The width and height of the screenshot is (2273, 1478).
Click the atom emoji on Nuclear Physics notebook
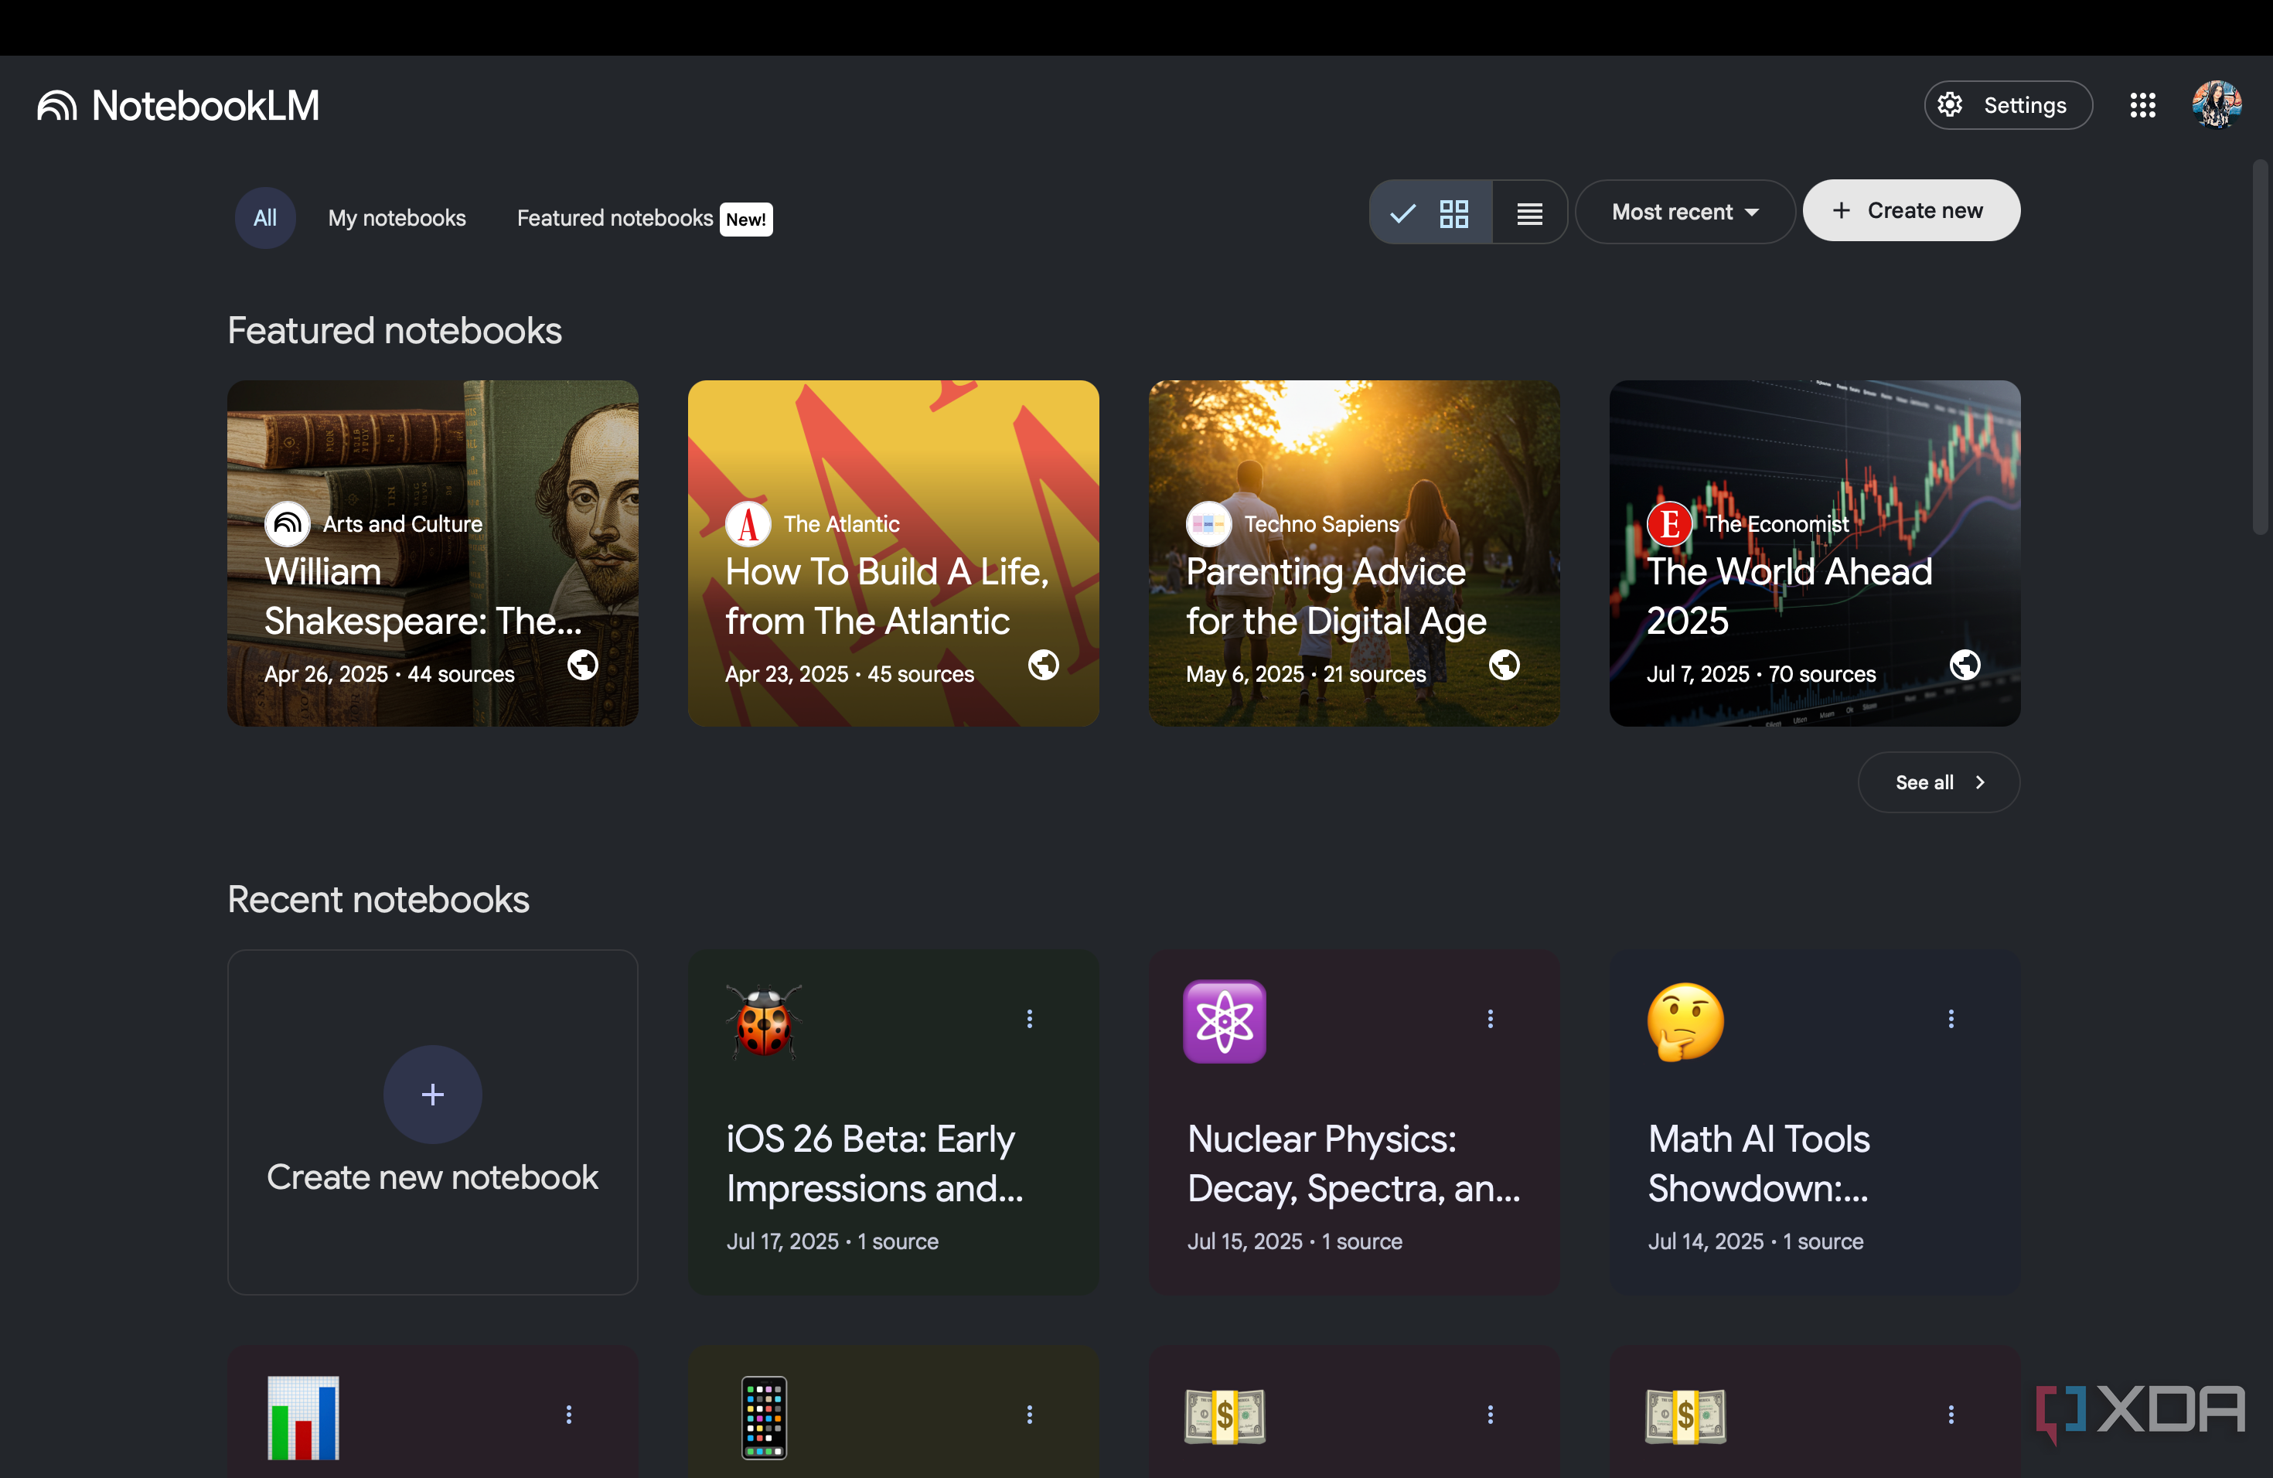[1225, 1022]
